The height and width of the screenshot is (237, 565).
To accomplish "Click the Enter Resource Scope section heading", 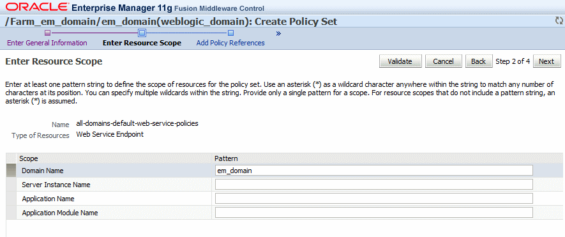I will (x=54, y=62).
